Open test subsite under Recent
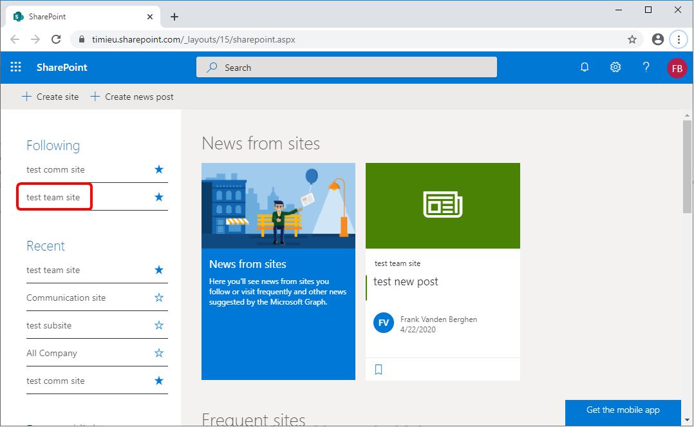 point(49,326)
